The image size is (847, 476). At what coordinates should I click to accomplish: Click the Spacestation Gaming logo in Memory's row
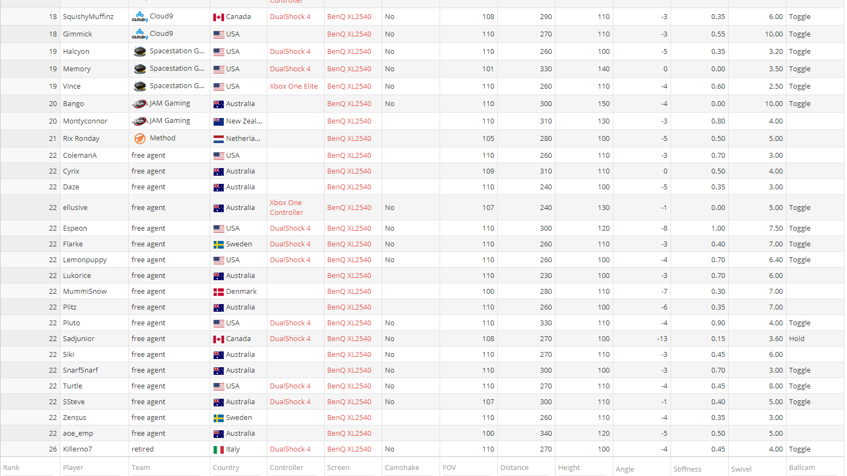[x=140, y=69]
